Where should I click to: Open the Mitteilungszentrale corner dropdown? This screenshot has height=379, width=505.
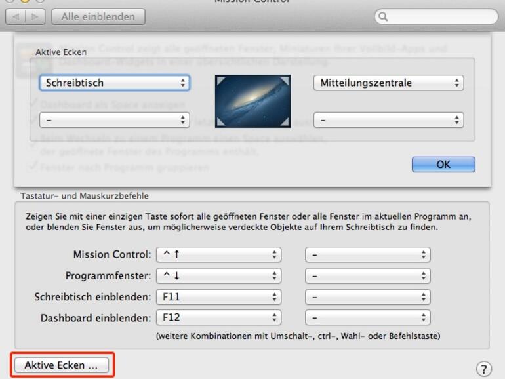(388, 83)
